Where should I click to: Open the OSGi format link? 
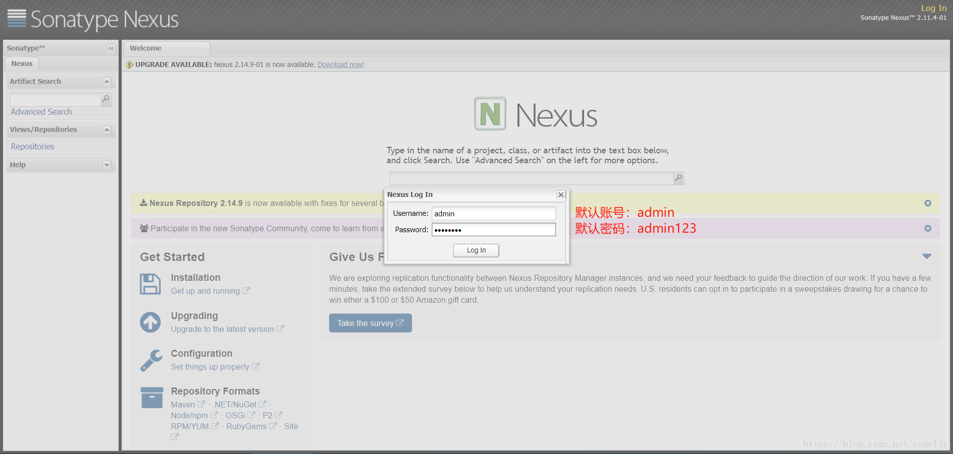[240, 416]
